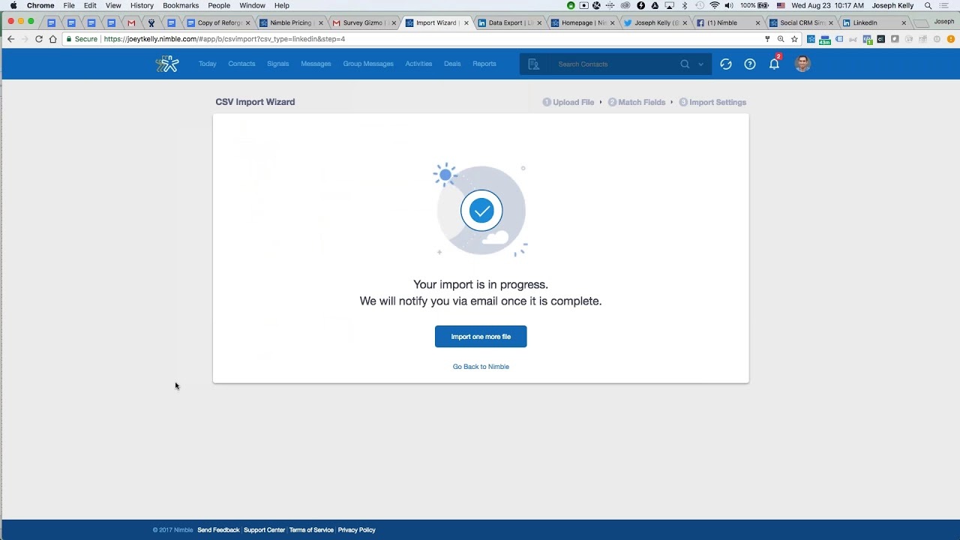Click the Import one more file button

pyautogui.click(x=481, y=336)
